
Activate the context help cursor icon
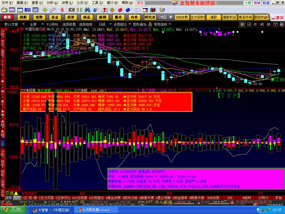[x=162, y=10]
